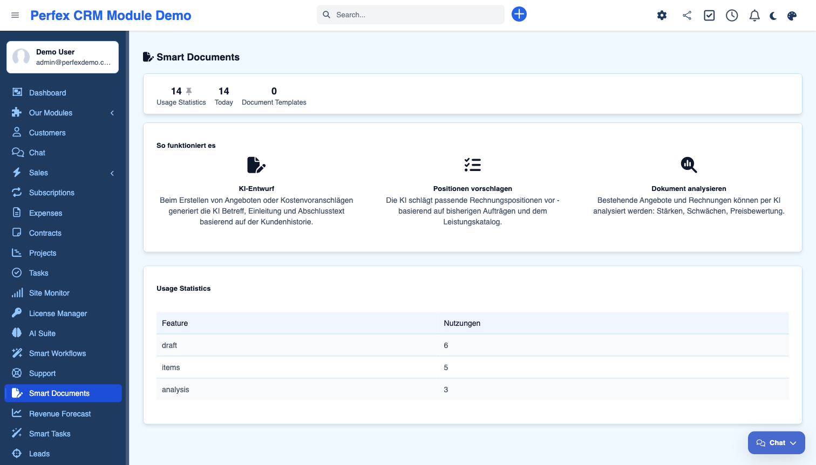Screen dimensions: 816x465
Task: Click the pin icon next to Usage Statistics
Action: [189, 91]
